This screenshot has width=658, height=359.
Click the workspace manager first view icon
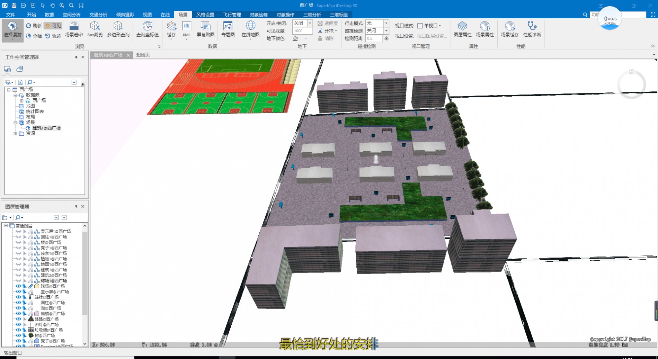[x=7, y=69]
